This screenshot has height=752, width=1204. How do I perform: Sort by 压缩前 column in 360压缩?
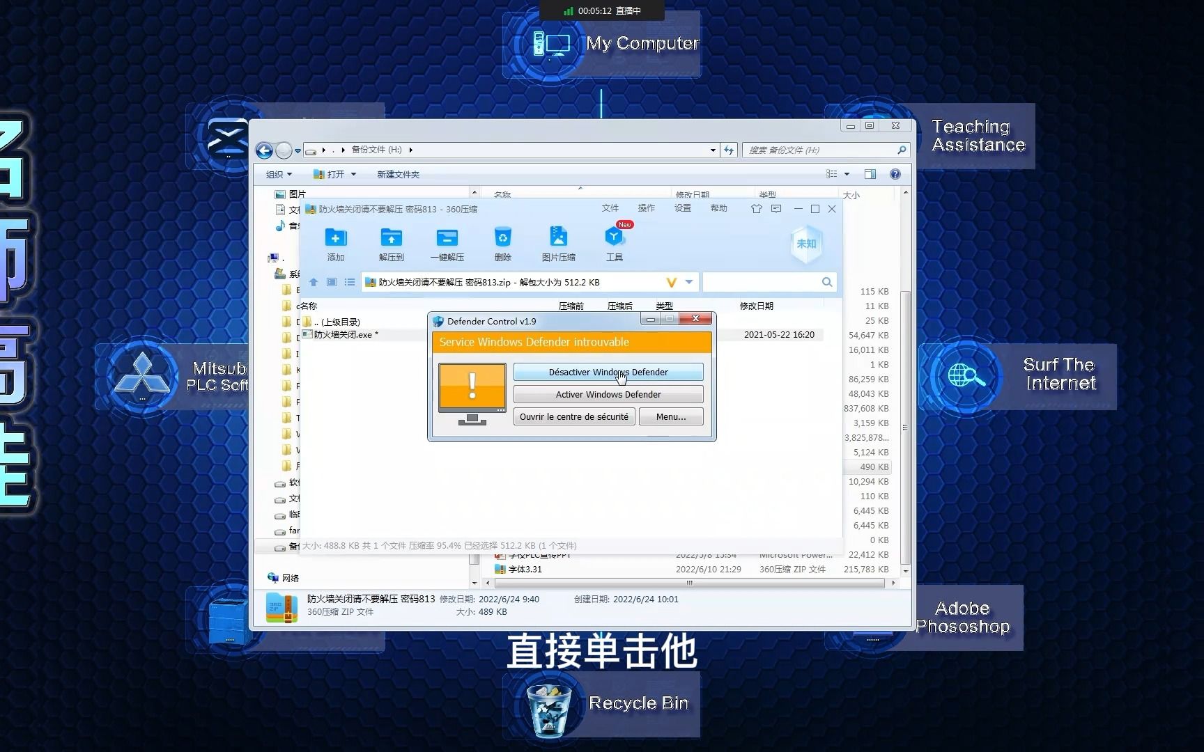point(571,306)
